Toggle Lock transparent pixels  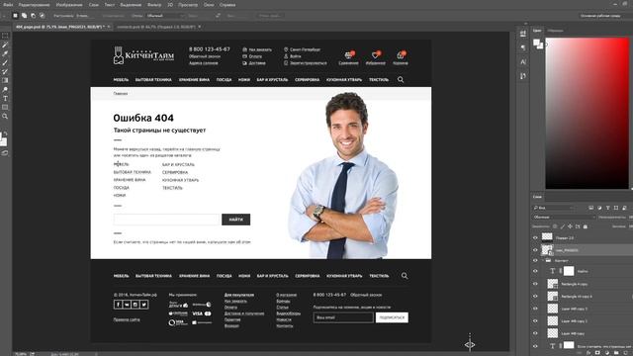click(555, 226)
